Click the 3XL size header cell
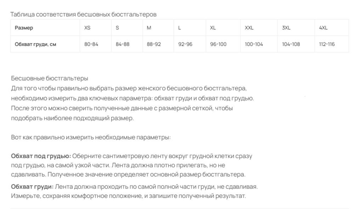 [296, 28]
